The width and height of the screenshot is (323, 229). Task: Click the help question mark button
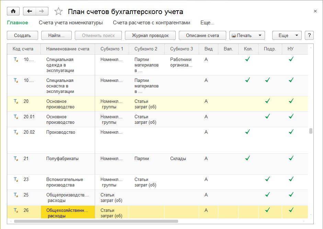309,35
